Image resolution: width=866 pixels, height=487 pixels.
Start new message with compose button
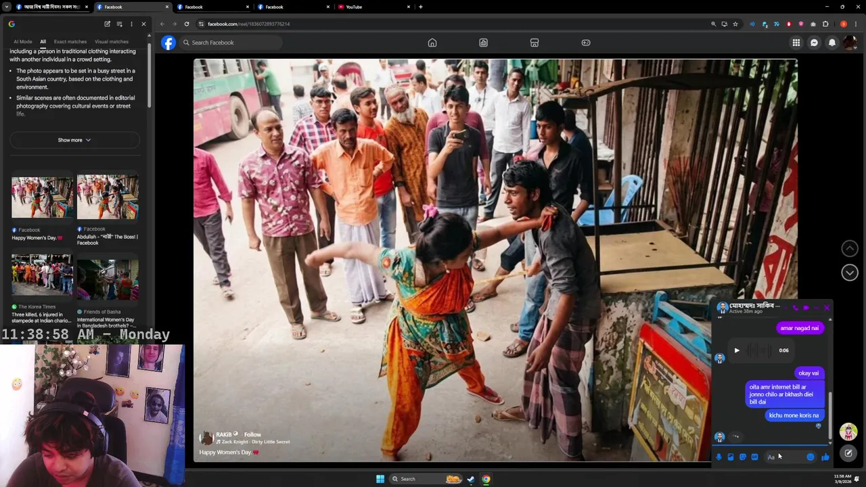pyautogui.click(x=848, y=453)
